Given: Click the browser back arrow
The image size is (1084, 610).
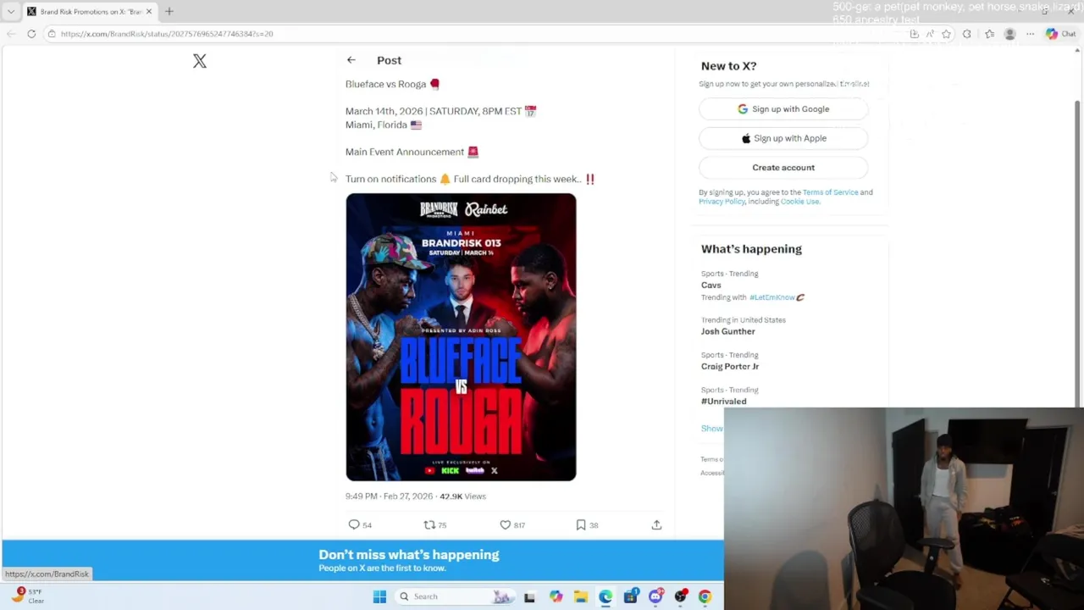Looking at the screenshot, I should click(x=11, y=34).
